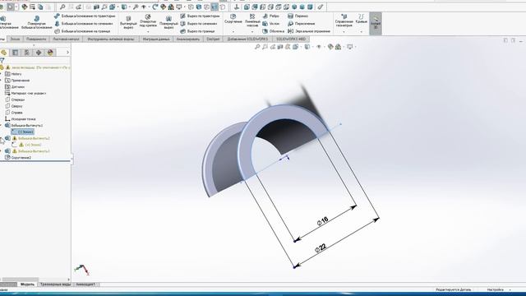Open the DimXpert ribbon tab
The height and width of the screenshot is (296, 526).
coord(213,39)
